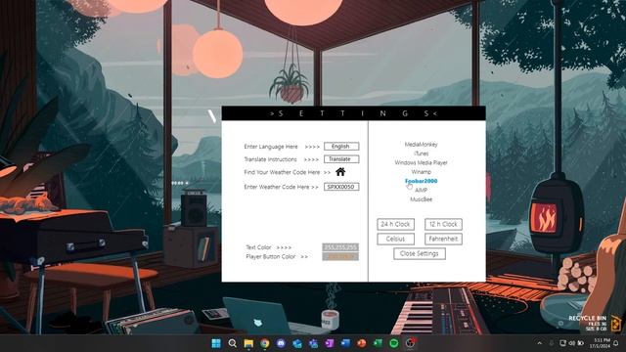Image resolution: width=626 pixels, height=352 pixels.
Task: Click the Translate instructions button
Action: (x=341, y=159)
